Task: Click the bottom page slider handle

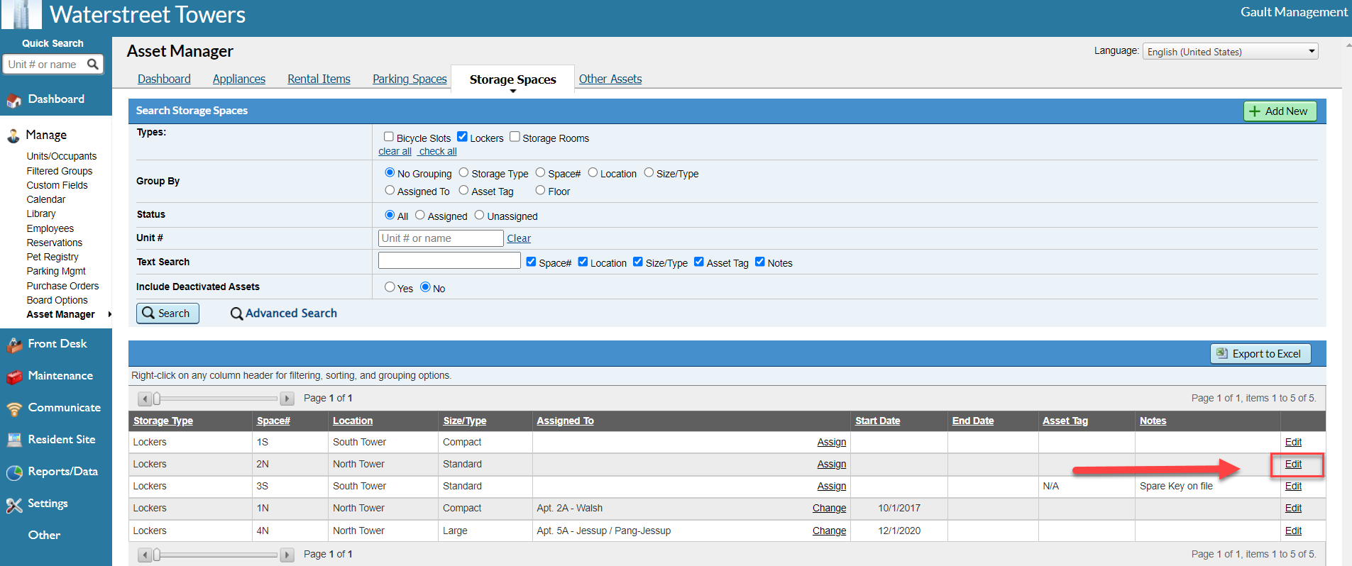Action: click(x=157, y=555)
